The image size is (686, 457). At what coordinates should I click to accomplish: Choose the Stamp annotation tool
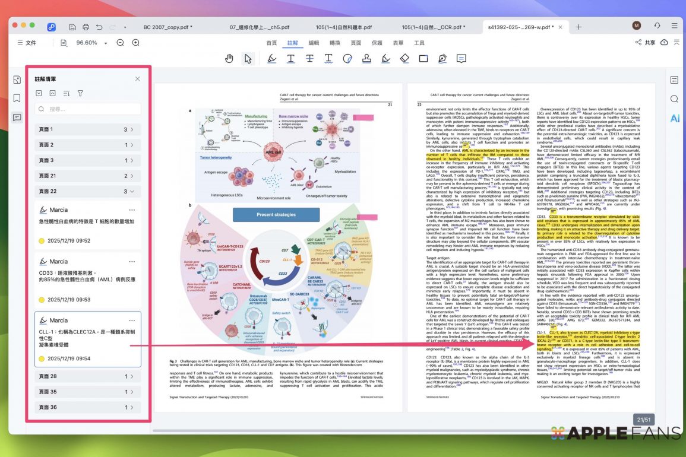(x=366, y=58)
